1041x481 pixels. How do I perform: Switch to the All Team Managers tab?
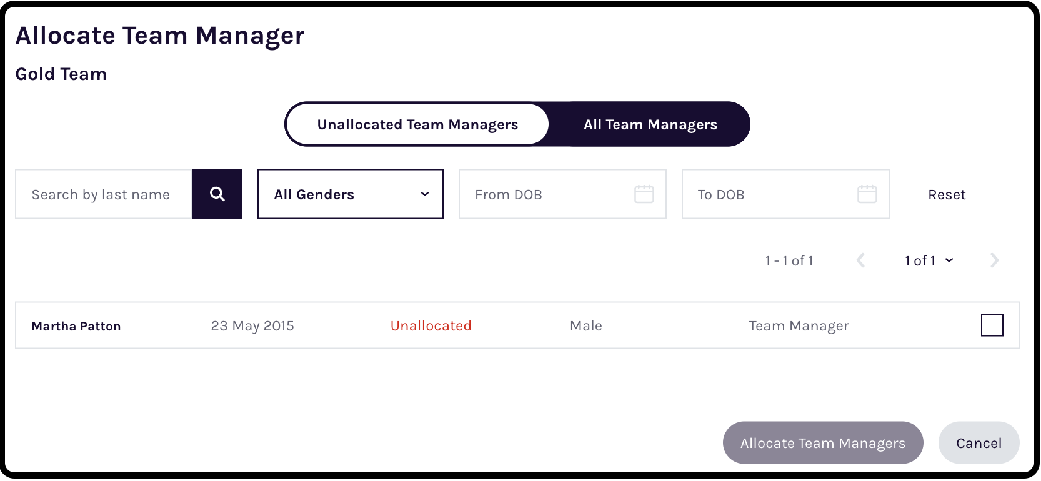point(650,124)
